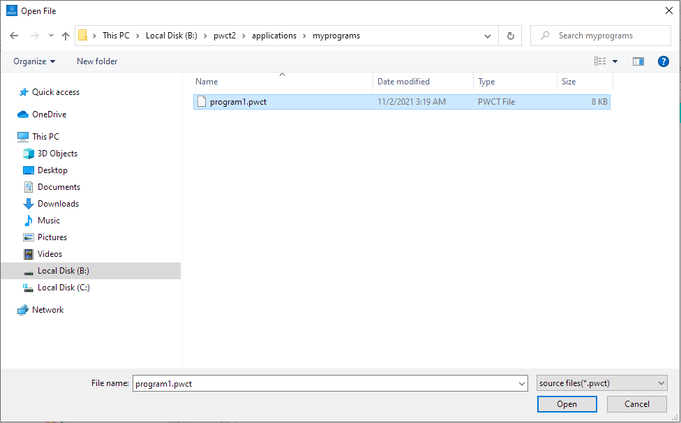Click the Up one level arrow

(66, 36)
